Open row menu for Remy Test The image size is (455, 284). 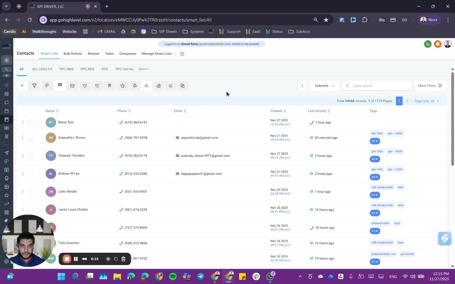[23, 122]
